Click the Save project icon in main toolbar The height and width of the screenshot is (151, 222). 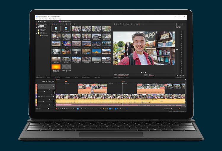tap(41, 21)
